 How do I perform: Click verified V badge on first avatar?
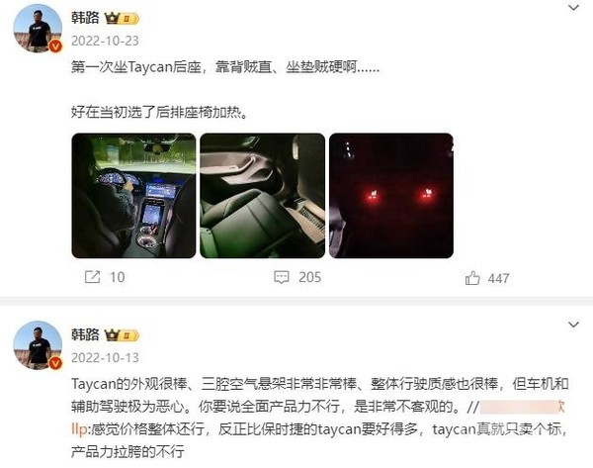[x=55, y=47]
